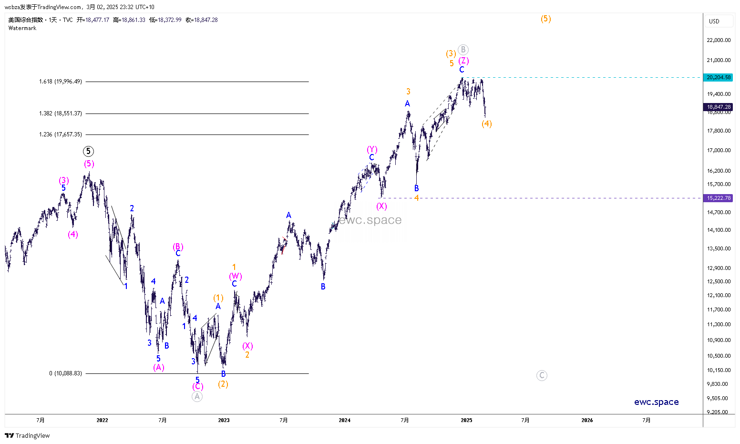Screen dimensions: 740x444
Task: Click the grey circled A wave label
Action: [197, 396]
